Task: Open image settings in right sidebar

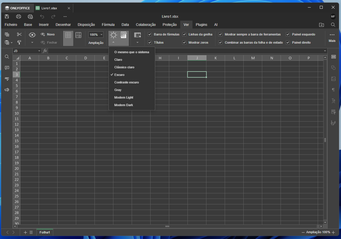Action: click(x=333, y=79)
